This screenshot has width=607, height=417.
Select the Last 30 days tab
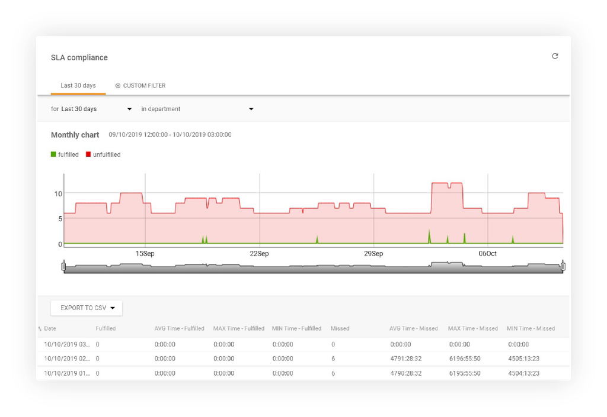pyautogui.click(x=78, y=85)
